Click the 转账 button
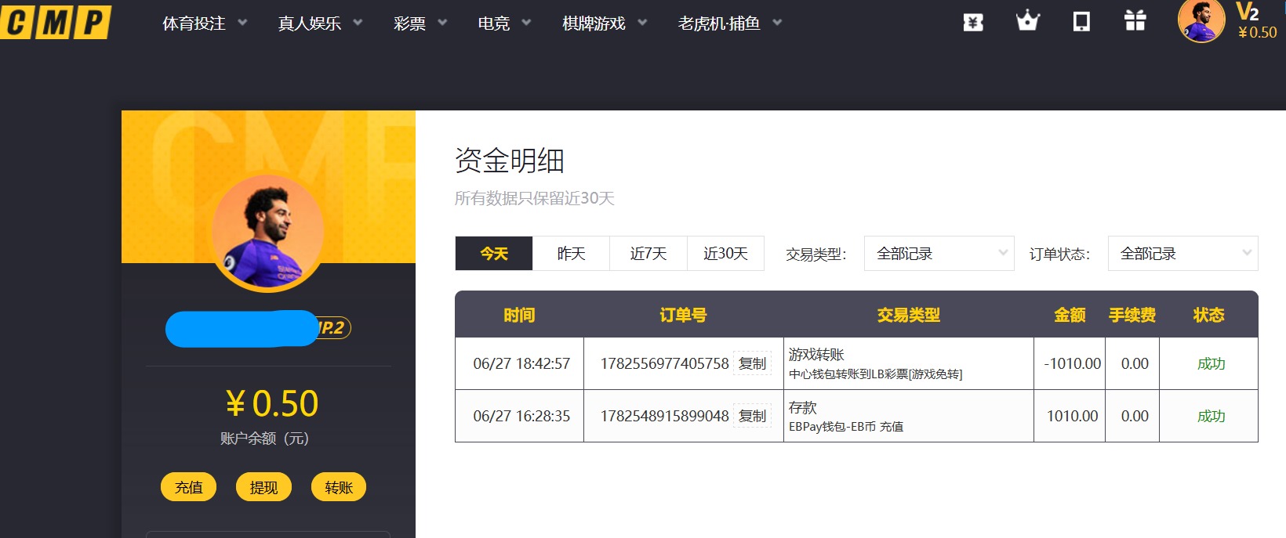This screenshot has height=538, width=1286. point(339,487)
